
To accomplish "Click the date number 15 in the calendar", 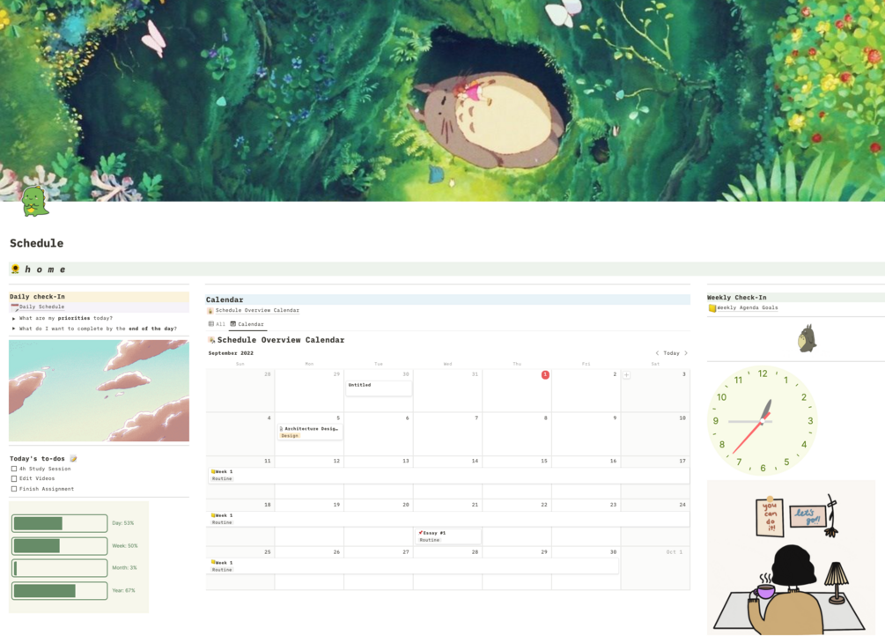I will pos(544,462).
